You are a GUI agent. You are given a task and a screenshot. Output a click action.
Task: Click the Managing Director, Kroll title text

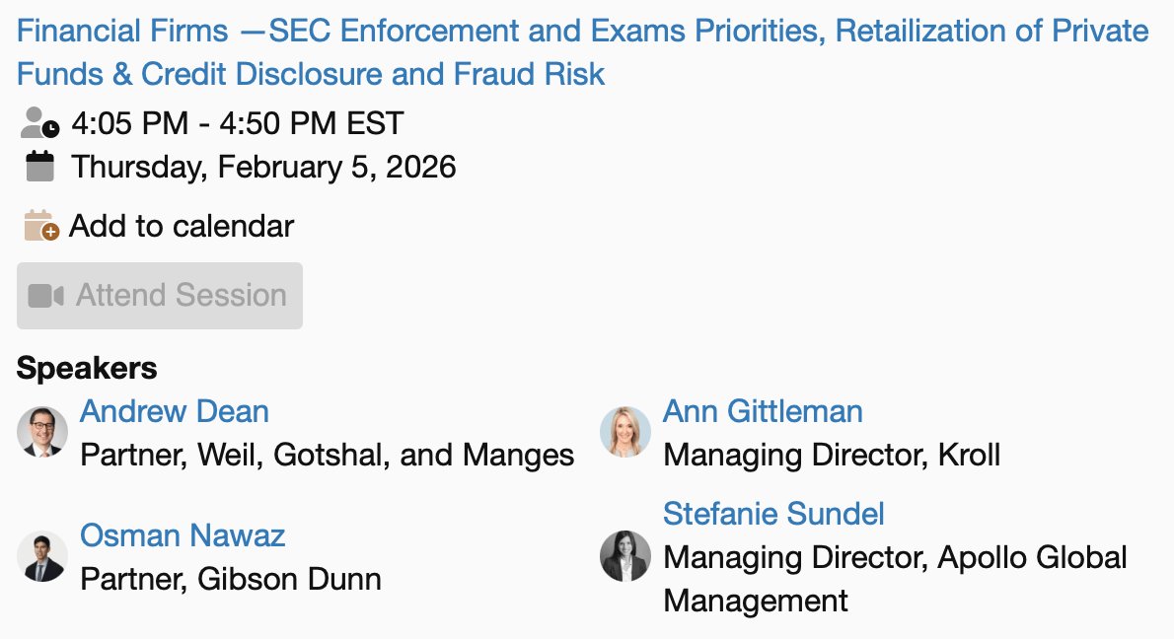pos(832,455)
